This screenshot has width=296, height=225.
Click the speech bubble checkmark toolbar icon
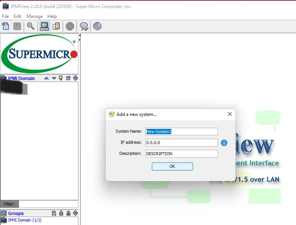[x=83, y=26]
